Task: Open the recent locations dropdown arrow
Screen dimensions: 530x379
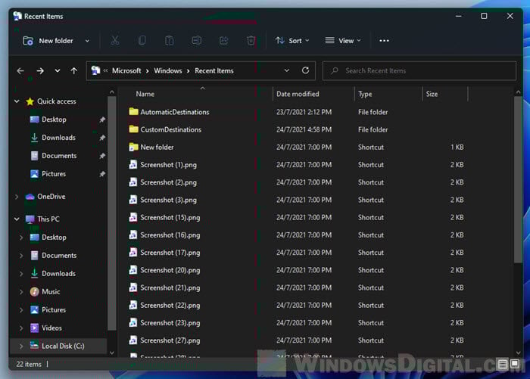Action: pos(58,71)
